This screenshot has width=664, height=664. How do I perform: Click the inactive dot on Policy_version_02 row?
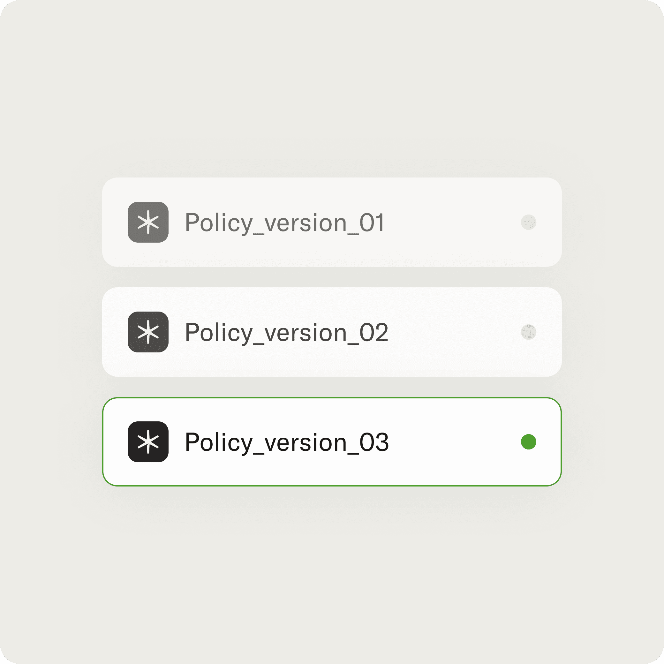pyautogui.click(x=529, y=332)
